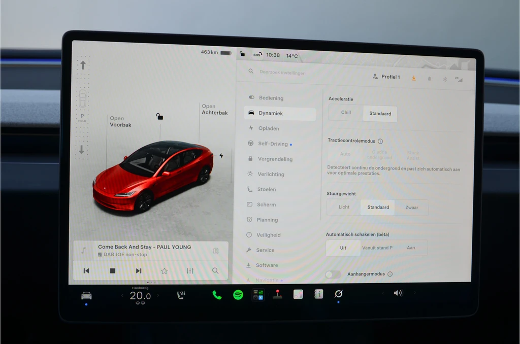Set Automatisch schakelen to Uit
Viewport: 520px width, 344px height.
coord(343,248)
